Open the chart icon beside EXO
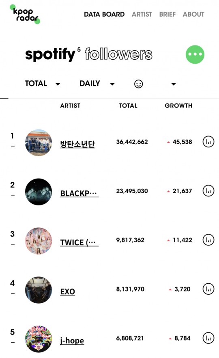The image size is (219, 358). point(208,289)
